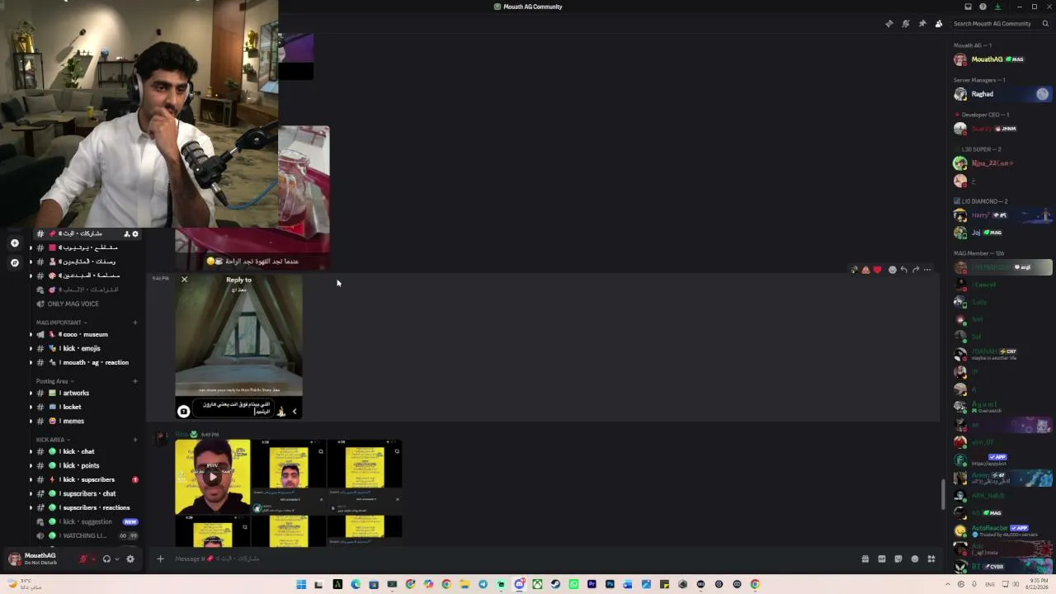Open the supscribers reactions channel
This screenshot has width=1056, height=594.
[x=87, y=507]
